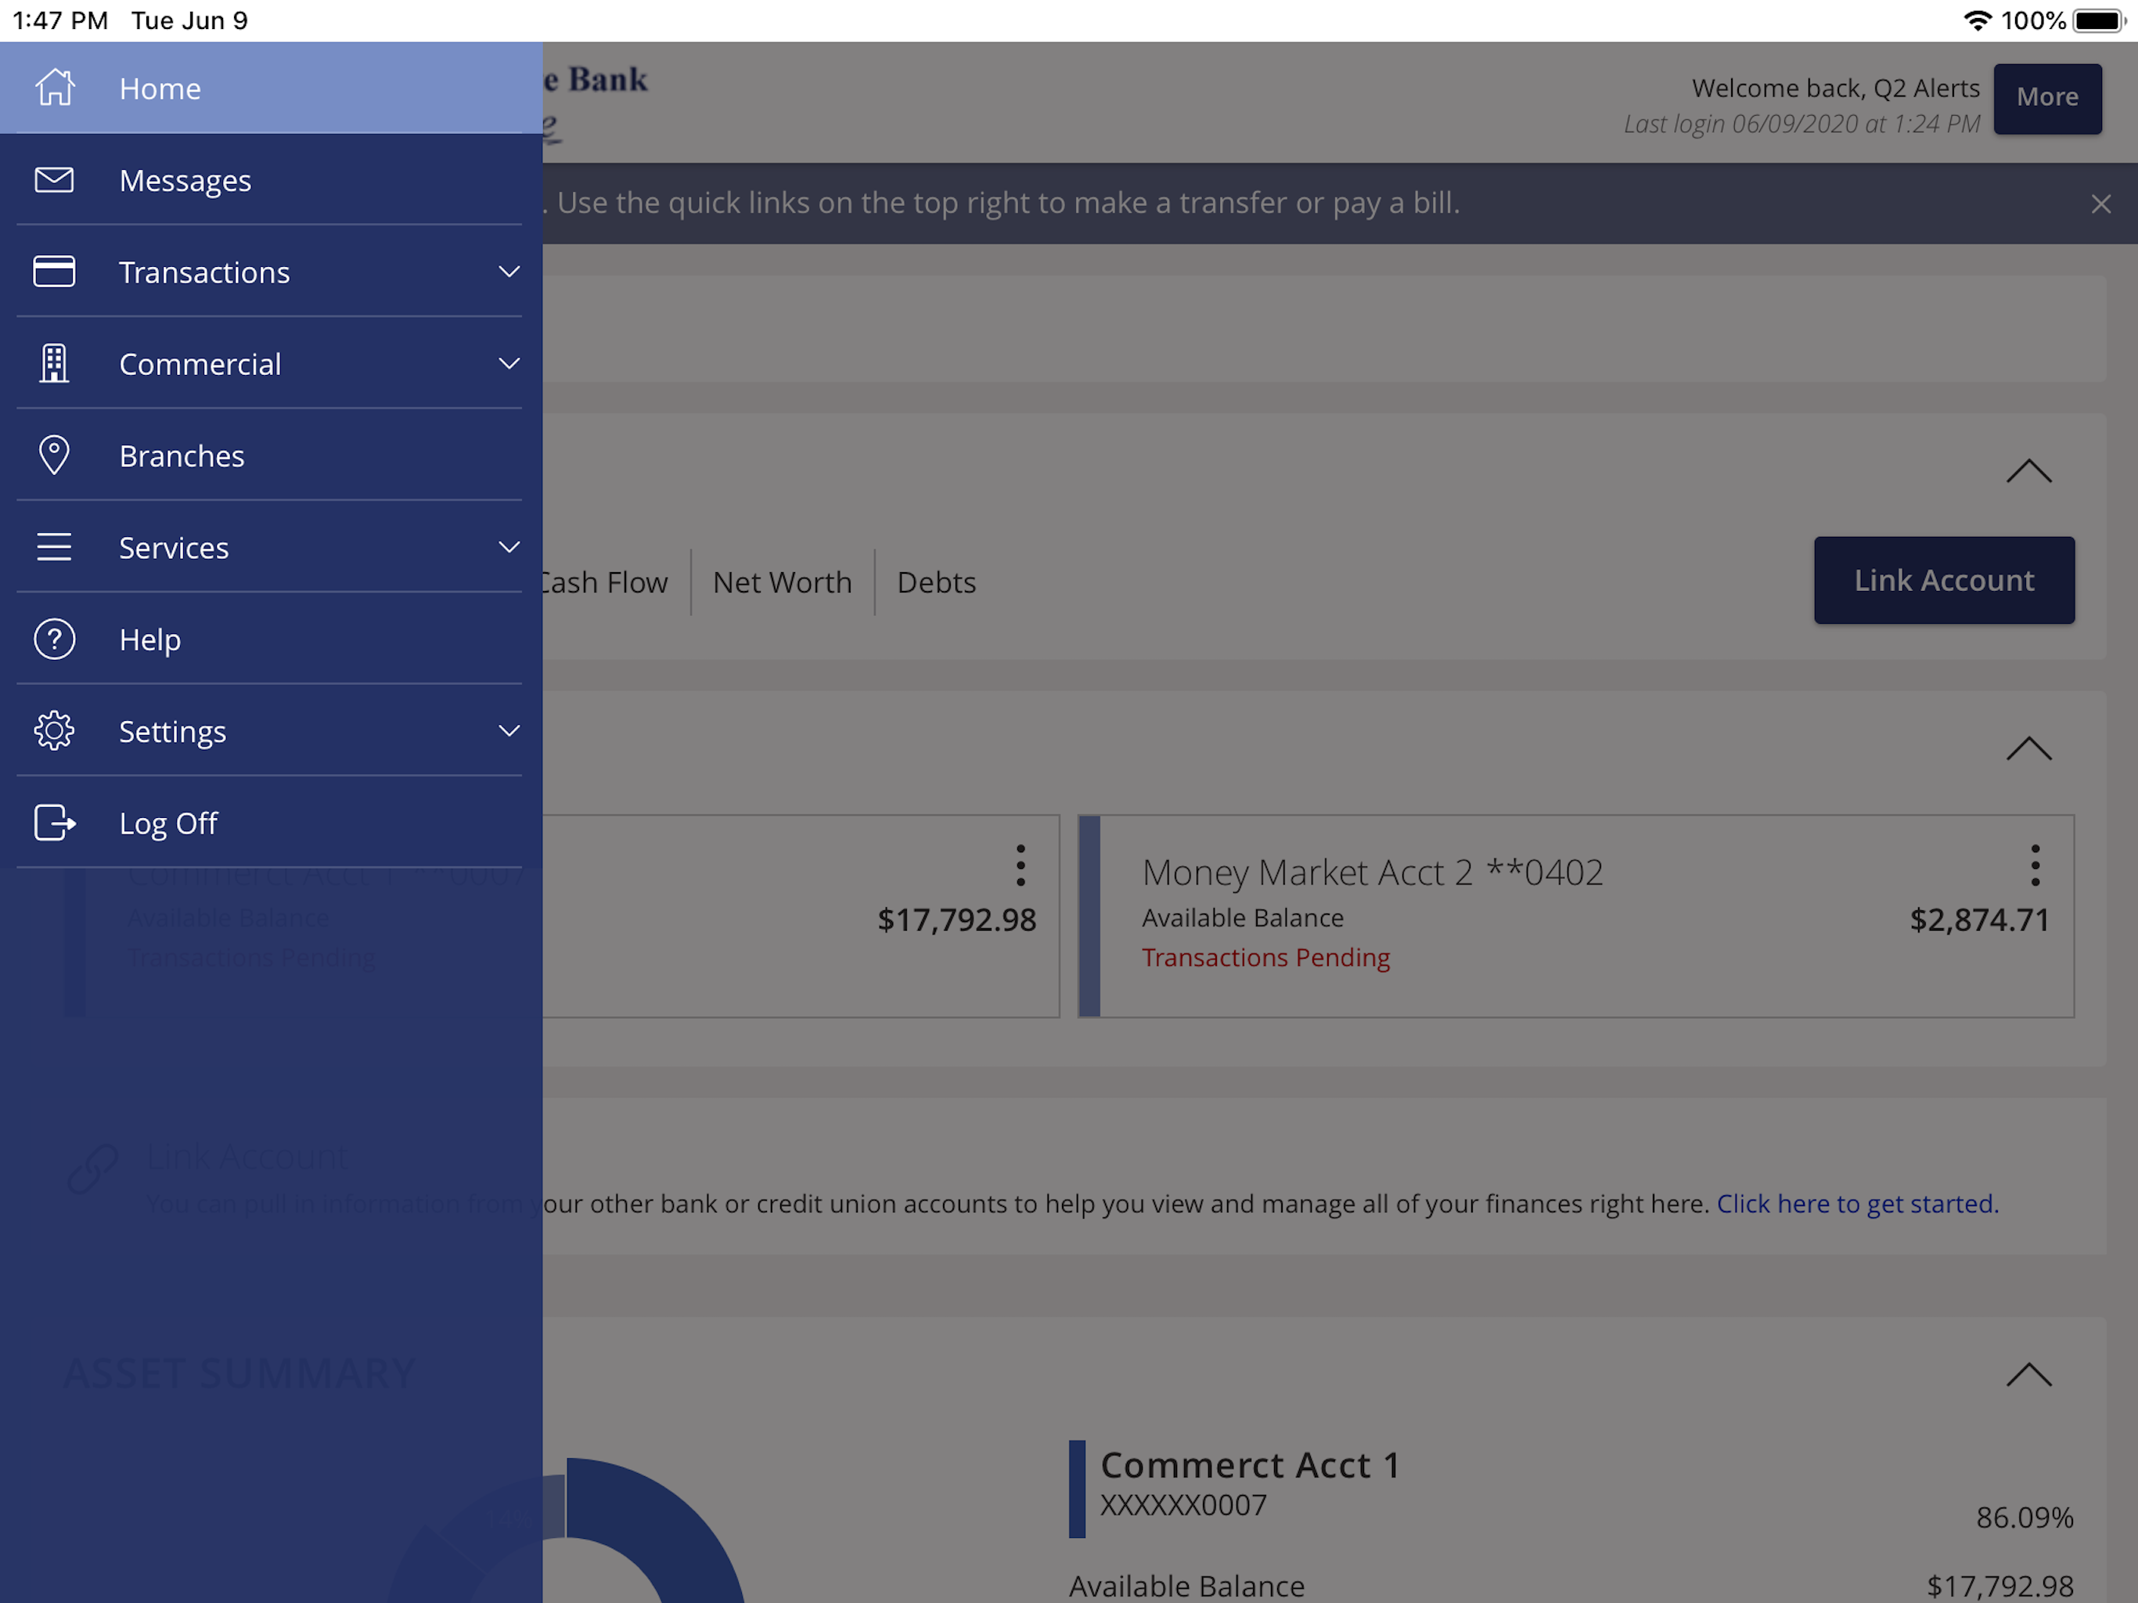The height and width of the screenshot is (1603, 2138).
Task: Open the Money Market Acct 2 **0402 card
Action: 1575,916
